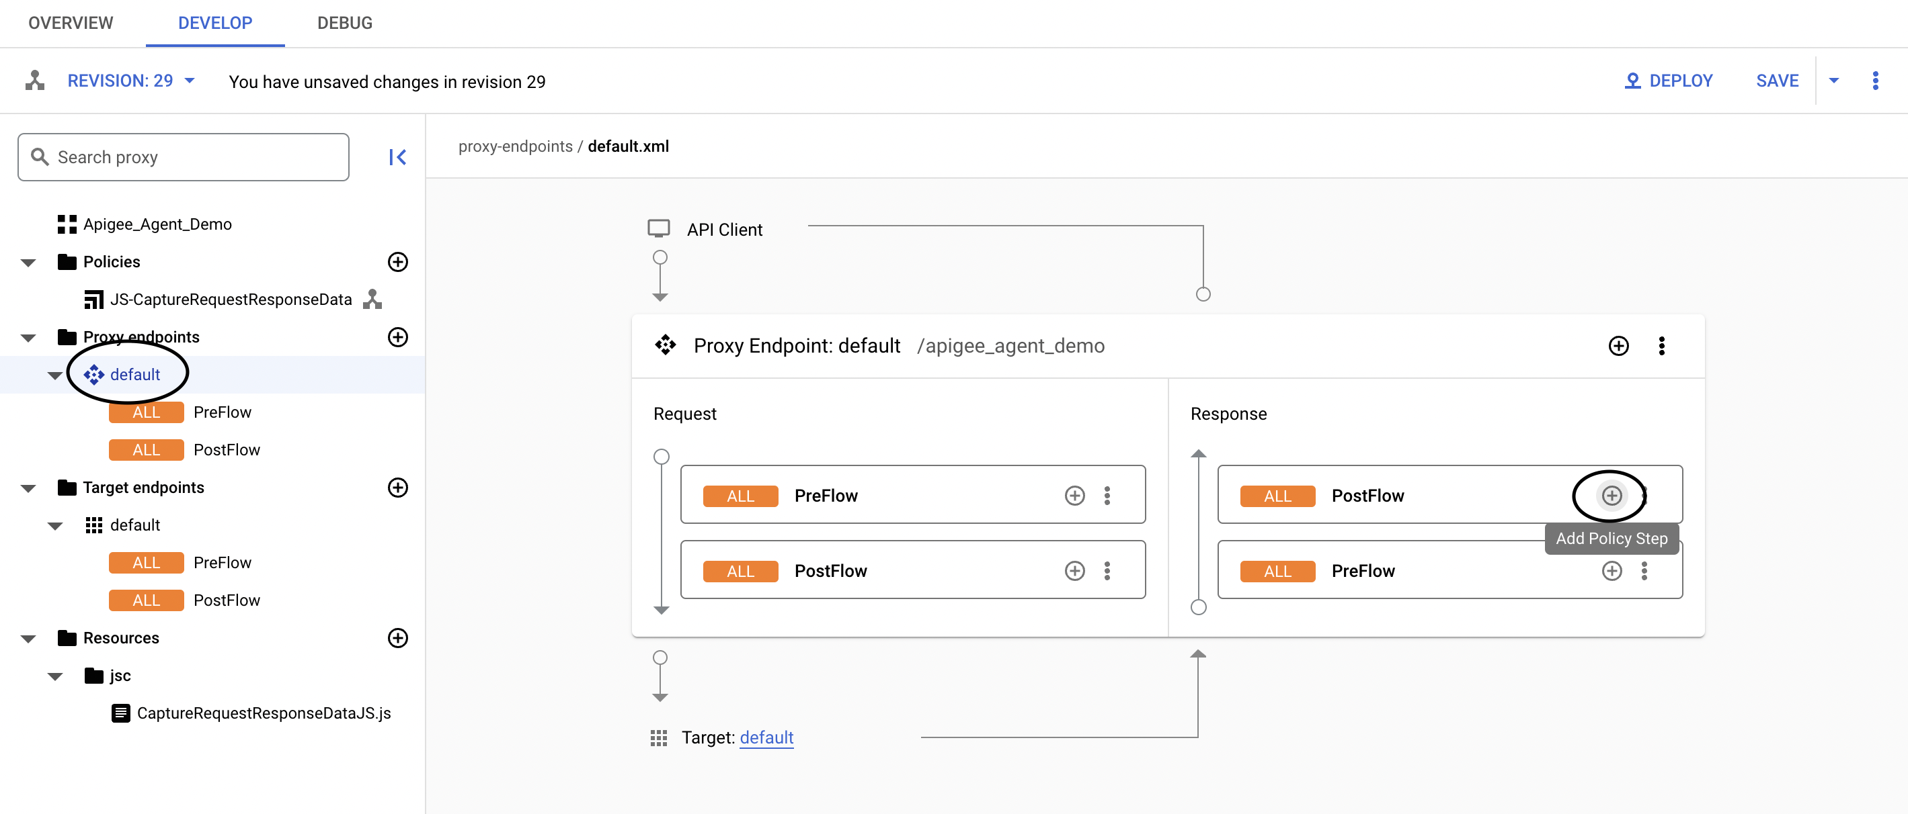The image size is (1908, 814).
Task: Add a new target endpoint
Action: (x=398, y=488)
